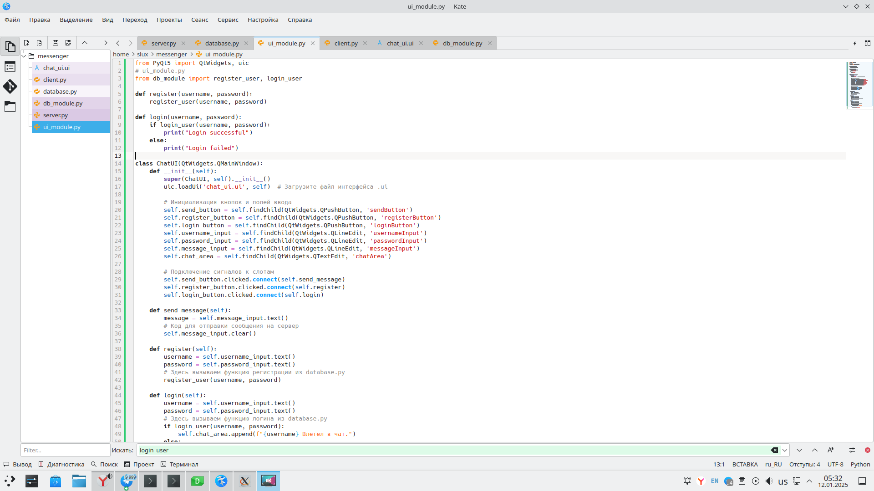
Task: Collapse the messenger project folder
Action: click(x=24, y=56)
